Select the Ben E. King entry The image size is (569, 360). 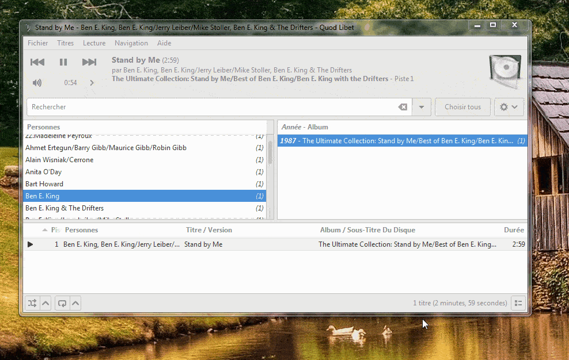(x=145, y=196)
